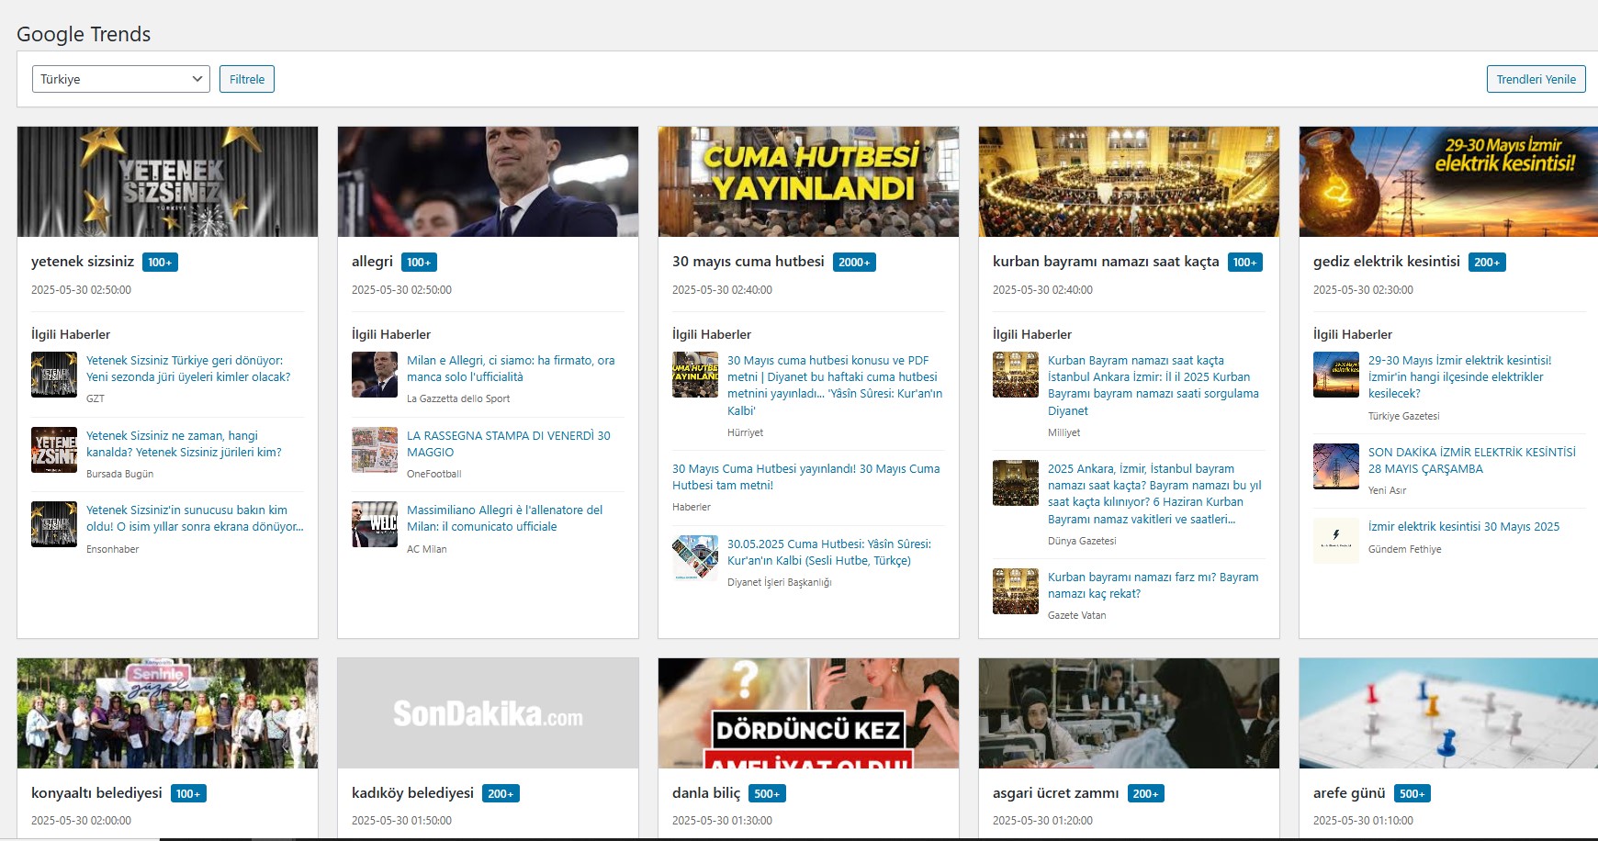
Task: Click the Trendleri Yenile button
Action: coord(1536,79)
